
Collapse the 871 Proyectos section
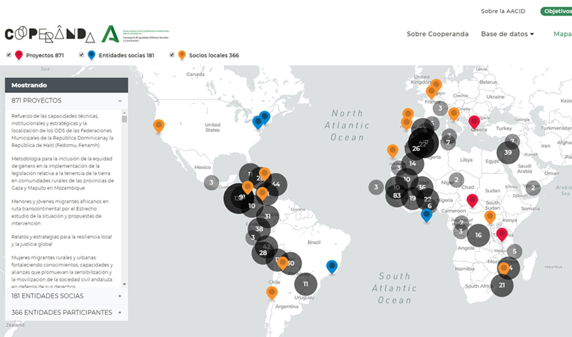coord(120,101)
